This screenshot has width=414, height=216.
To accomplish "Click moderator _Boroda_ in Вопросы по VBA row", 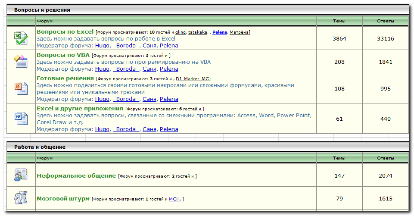I will (x=126, y=69).
